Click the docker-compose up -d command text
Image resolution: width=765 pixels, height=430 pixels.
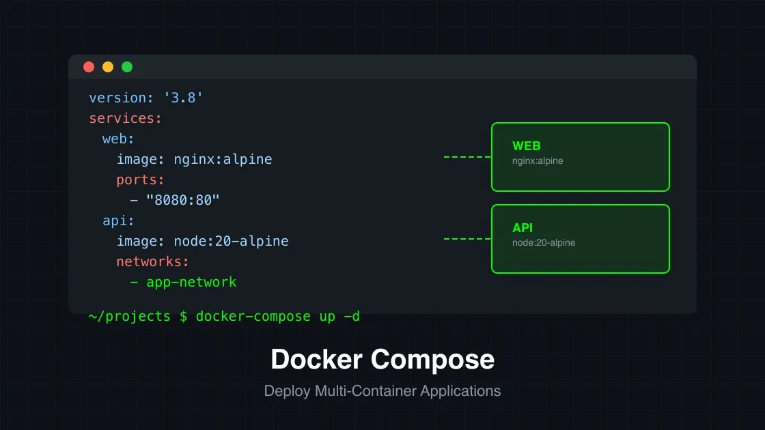click(x=277, y=316)
